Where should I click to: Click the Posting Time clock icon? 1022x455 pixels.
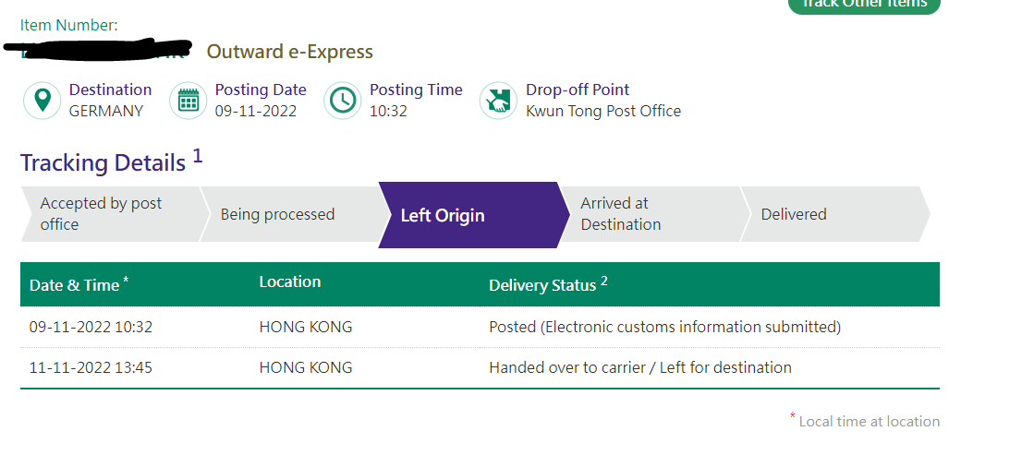click(x=342, y=101)
